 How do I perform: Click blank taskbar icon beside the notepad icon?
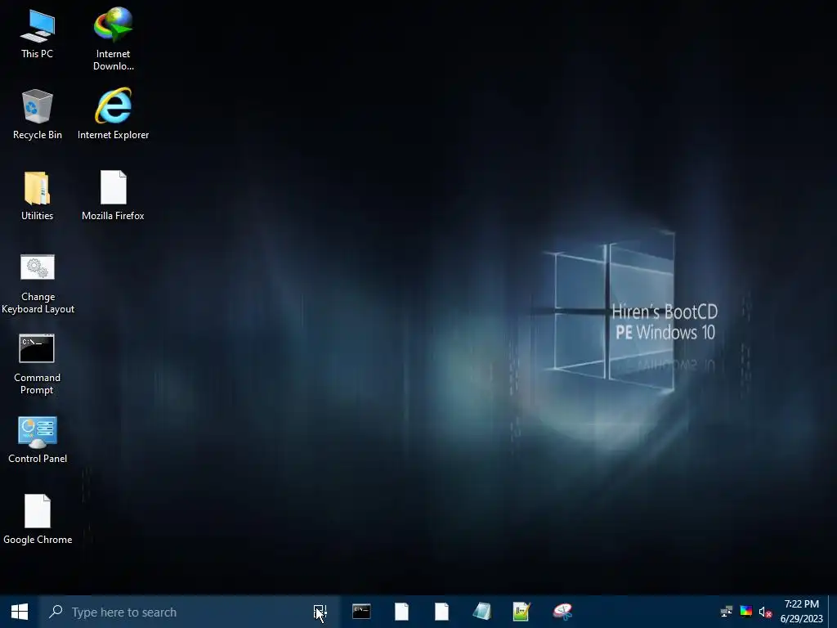pyautogui.click(x=441, y=612)
